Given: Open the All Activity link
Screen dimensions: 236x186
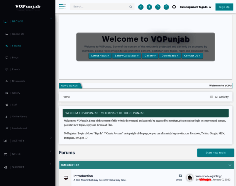Looking at the screenshot, I should pyautogui.click(x=221, y=97).
